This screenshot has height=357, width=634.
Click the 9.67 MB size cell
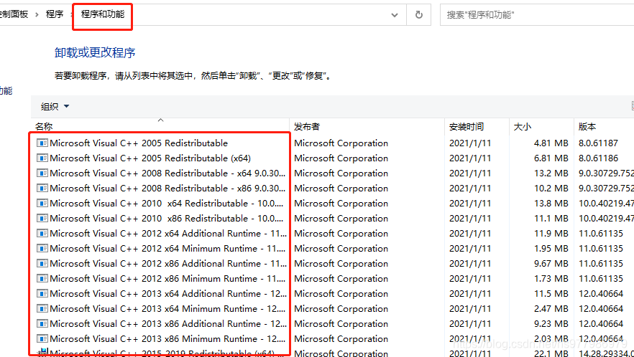click(551, 263)
